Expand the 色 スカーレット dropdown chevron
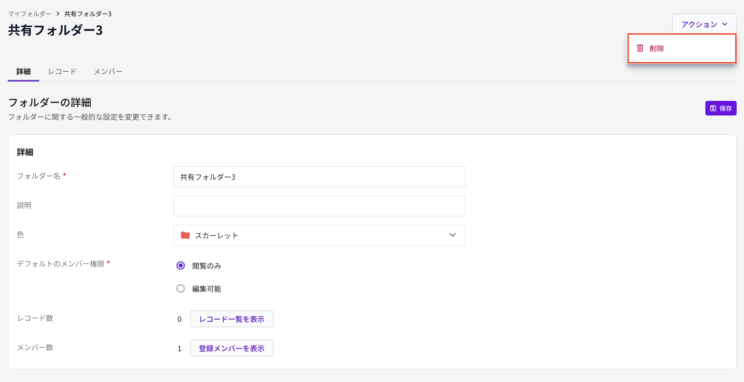 (x=452, y=235)
